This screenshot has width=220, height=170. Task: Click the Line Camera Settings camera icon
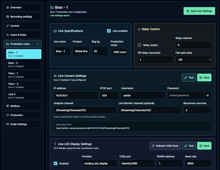click(55, 76)
